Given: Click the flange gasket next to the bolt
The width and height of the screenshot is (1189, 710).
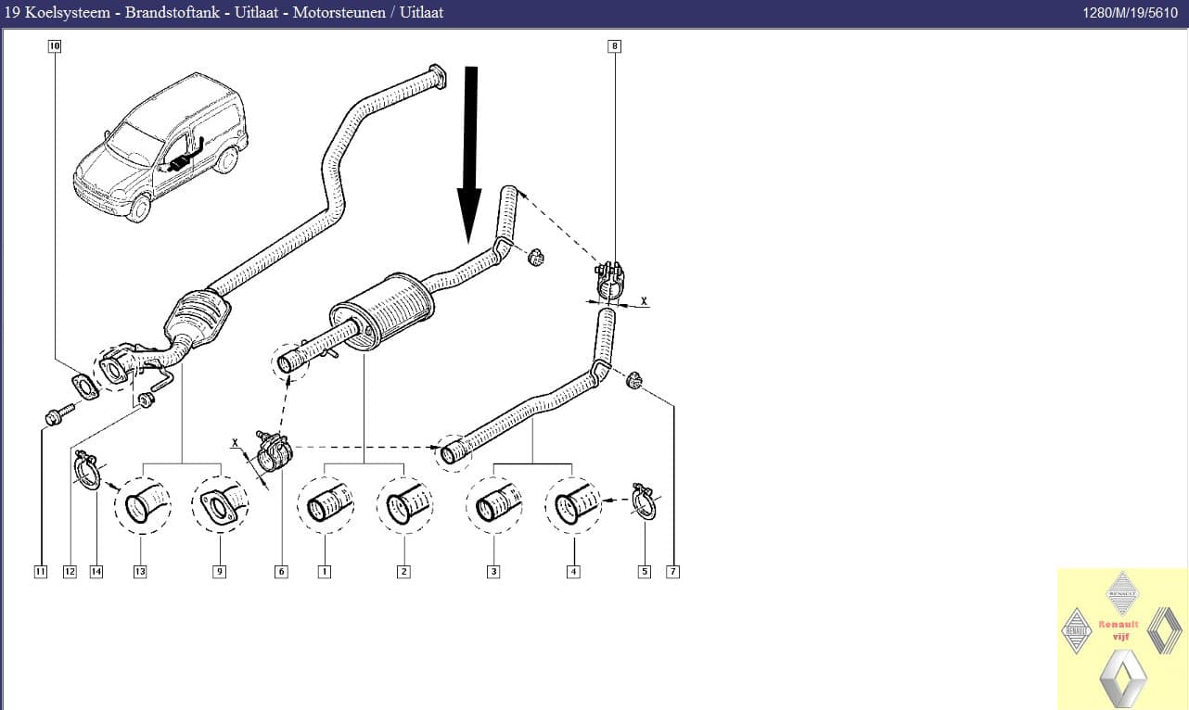Looking at the screenshot, I should [85, 385].
